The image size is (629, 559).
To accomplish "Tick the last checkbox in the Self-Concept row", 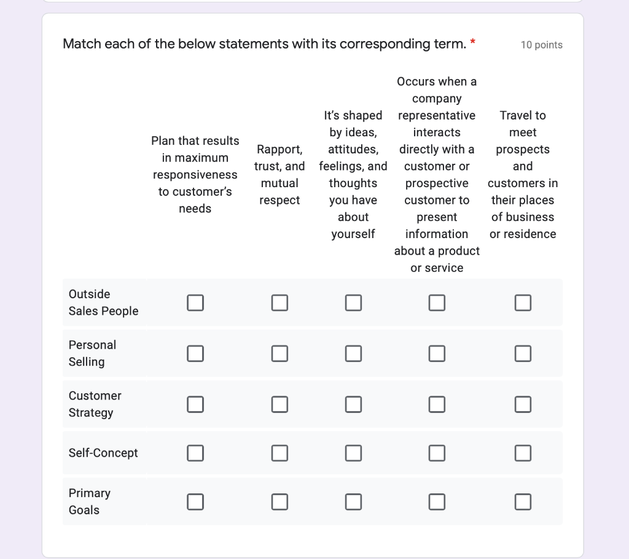I will [523, 453].
